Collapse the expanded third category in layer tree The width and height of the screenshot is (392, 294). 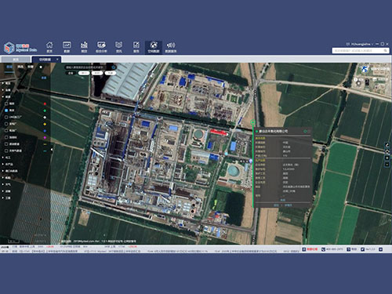[3, 96]
